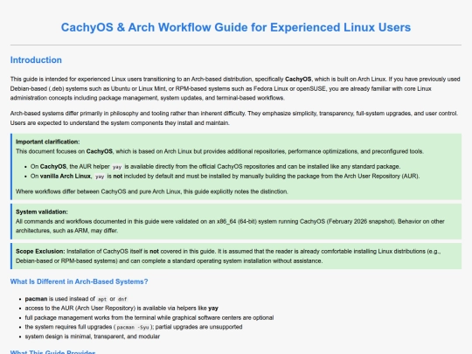
Task: Click the heading 'What Is Different in Arch-Based Systems?'
Action: point(80,281)
